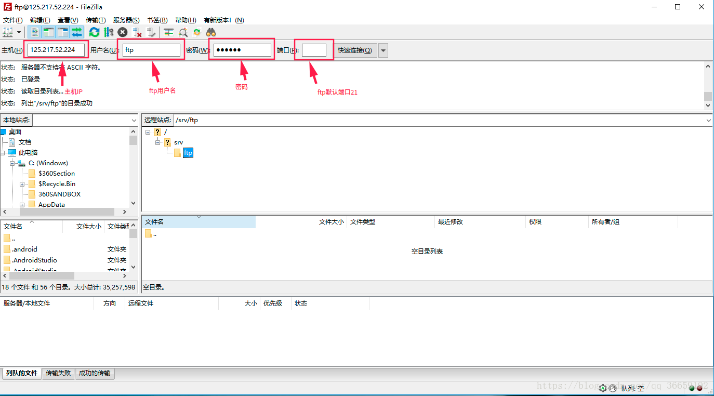714x396 pixels.
Task: Open 服务器(S) menu
Action: point(126,20)
